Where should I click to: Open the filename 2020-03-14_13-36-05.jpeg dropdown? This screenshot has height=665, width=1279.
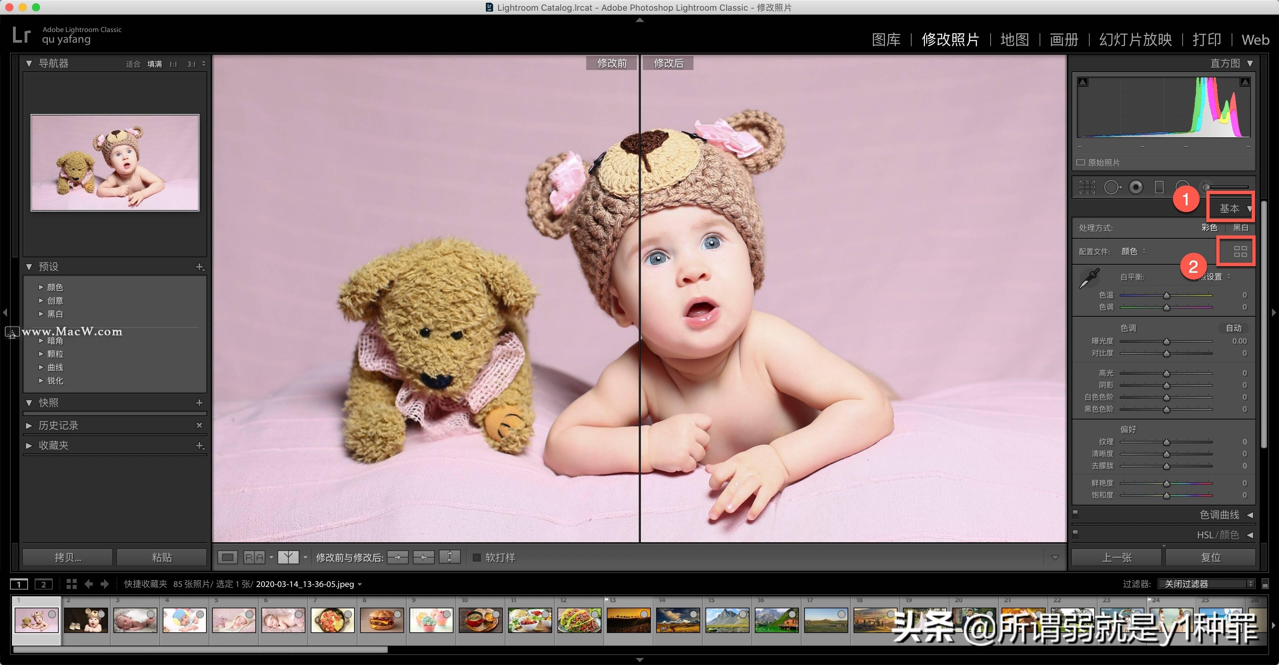click(x=309, y=584)
